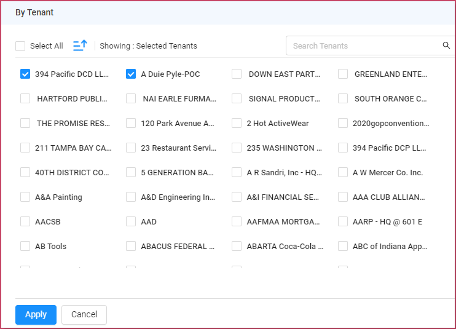Click the 'By Tenant' header title
The image size is (456, 329).
click(34, 12)
